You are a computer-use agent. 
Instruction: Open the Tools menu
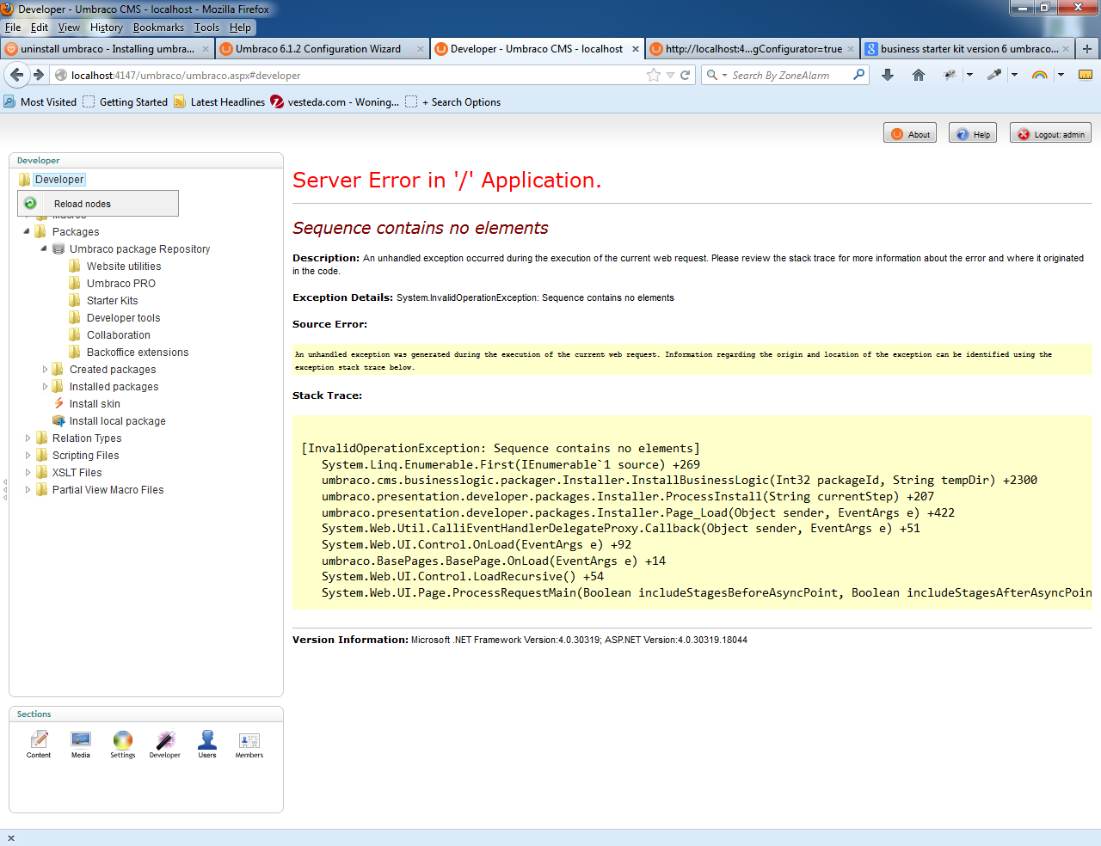206,28
